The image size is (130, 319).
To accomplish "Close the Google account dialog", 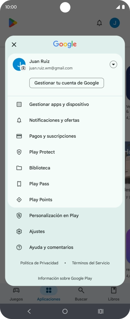I will [14, 44].
